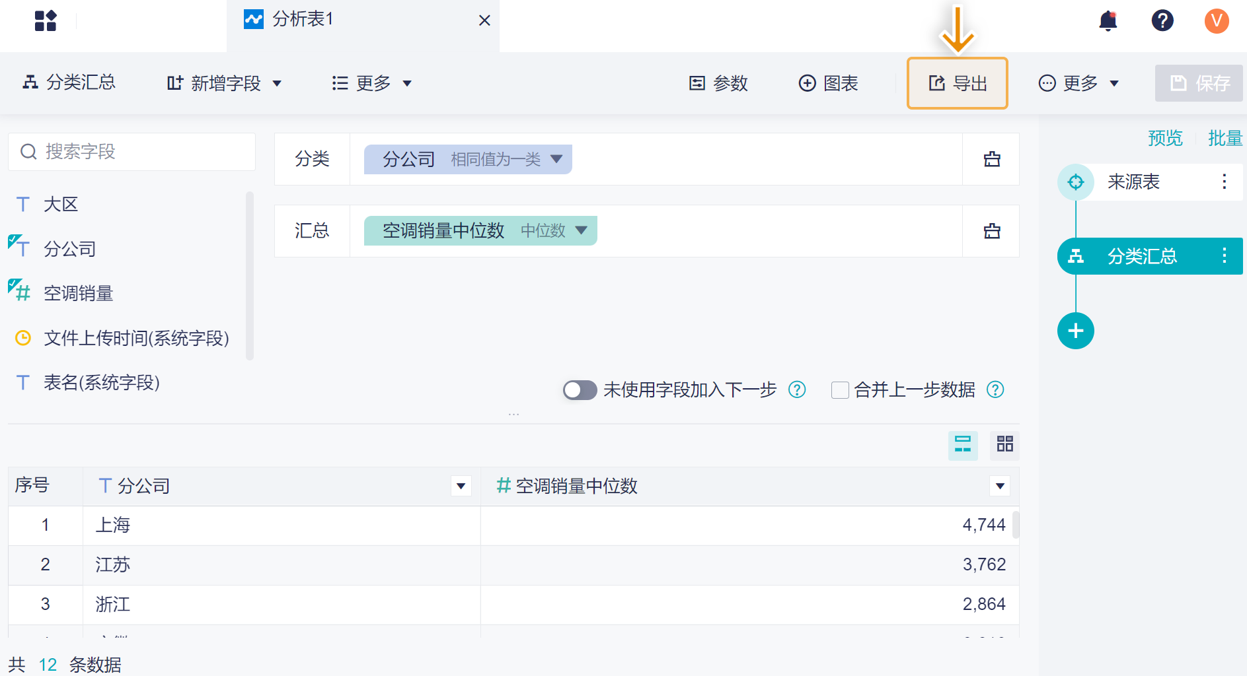This screenshot has width=1247, height=676.
Task: Close the 分析表1 tab
Action: [x=484, y=20]
